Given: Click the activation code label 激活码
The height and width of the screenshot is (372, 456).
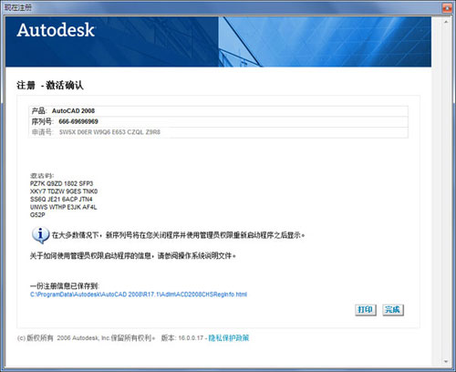Looking at the screenshot, I should click(42, 176).
